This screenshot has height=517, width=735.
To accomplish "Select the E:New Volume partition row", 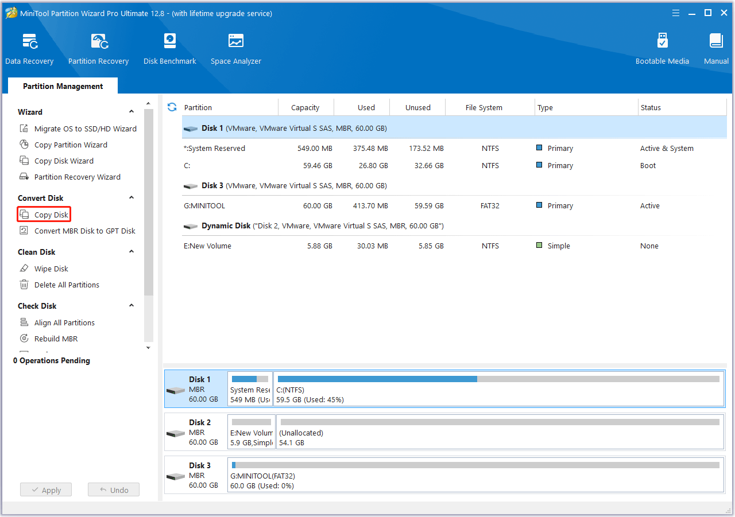I will (454, 246).
